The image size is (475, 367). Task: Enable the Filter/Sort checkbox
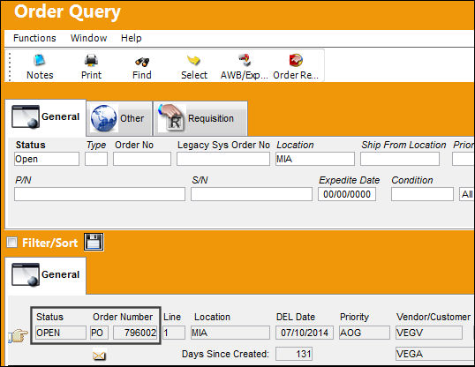point(11,243)
